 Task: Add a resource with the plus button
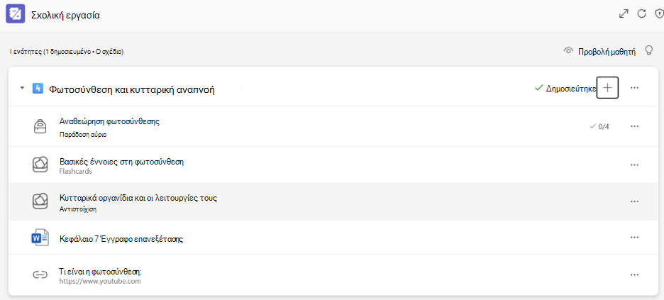coord(608,87)
